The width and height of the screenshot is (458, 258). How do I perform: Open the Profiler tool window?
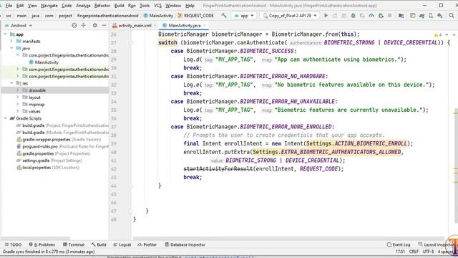click(x=147, y=244)
